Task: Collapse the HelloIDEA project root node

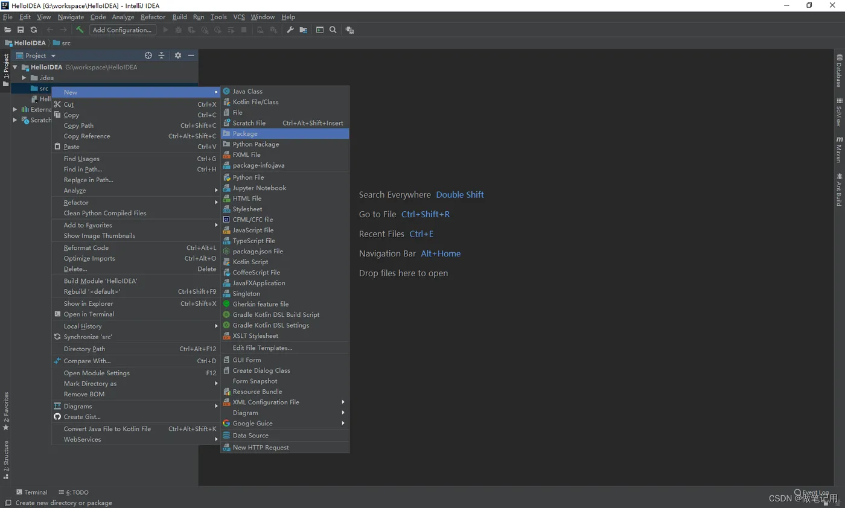Action: [x=15, y=68]
